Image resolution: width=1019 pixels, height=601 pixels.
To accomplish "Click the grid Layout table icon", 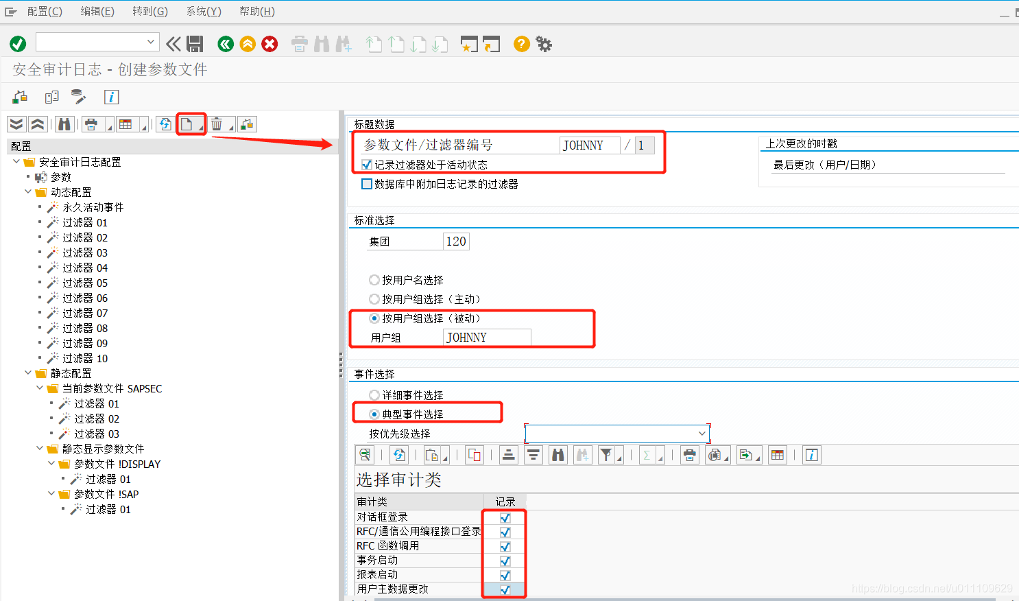I will pyautogui.click(x=778, y=455).
